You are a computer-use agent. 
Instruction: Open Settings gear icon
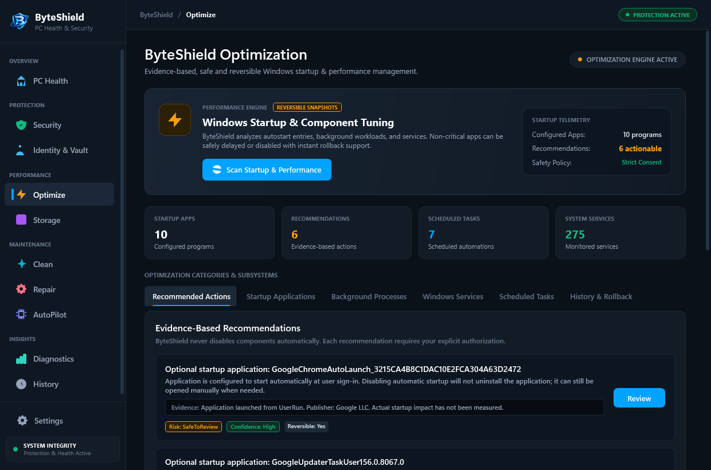(22, 421)
